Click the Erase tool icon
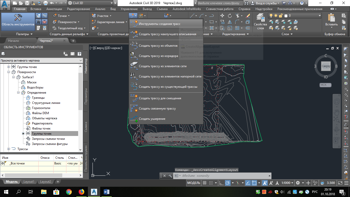Viewport: 350px width, 197px height. coord(248,16)
